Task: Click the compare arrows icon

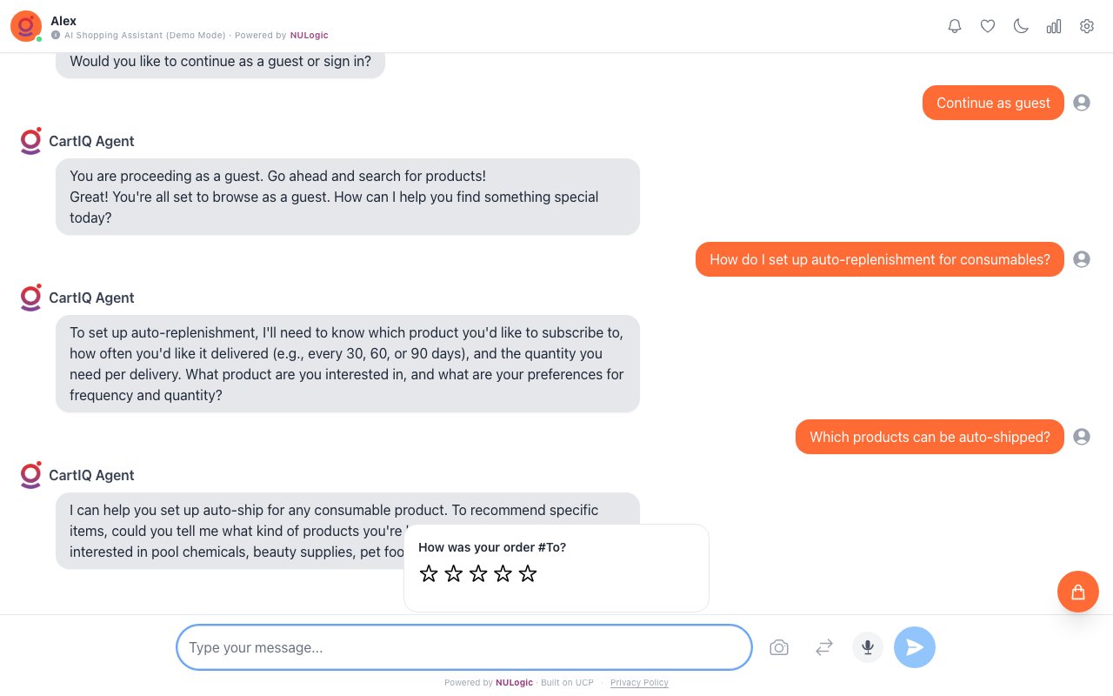Action: [x=823, y=647]
